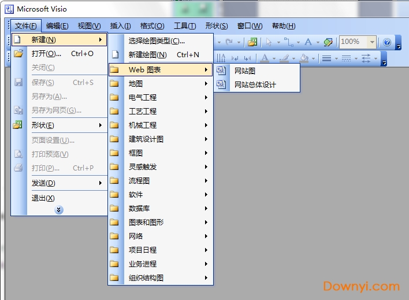Select 网站总体设计 template
409x300 pixels.
pos(255,84)
